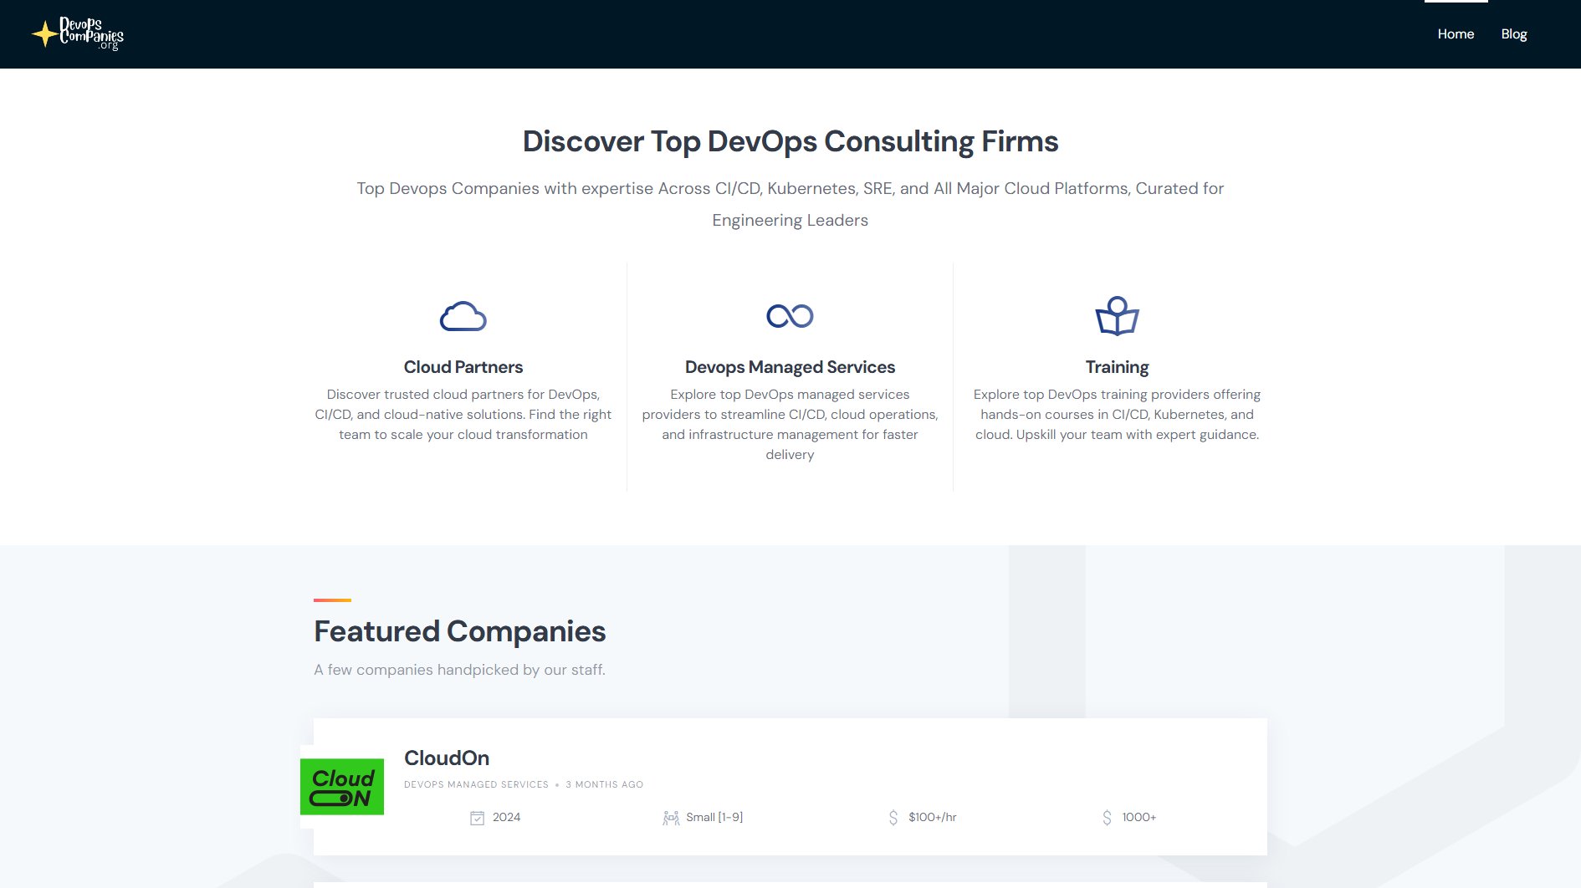Image resolution: width=1581 pixels, height=888 pixels.
Task: Click the Small [1-9] team size label
Action: [714, 818]
